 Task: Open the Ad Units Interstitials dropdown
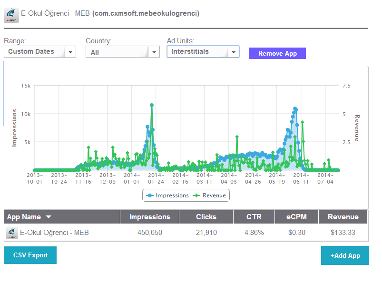[x=203, y=52]
